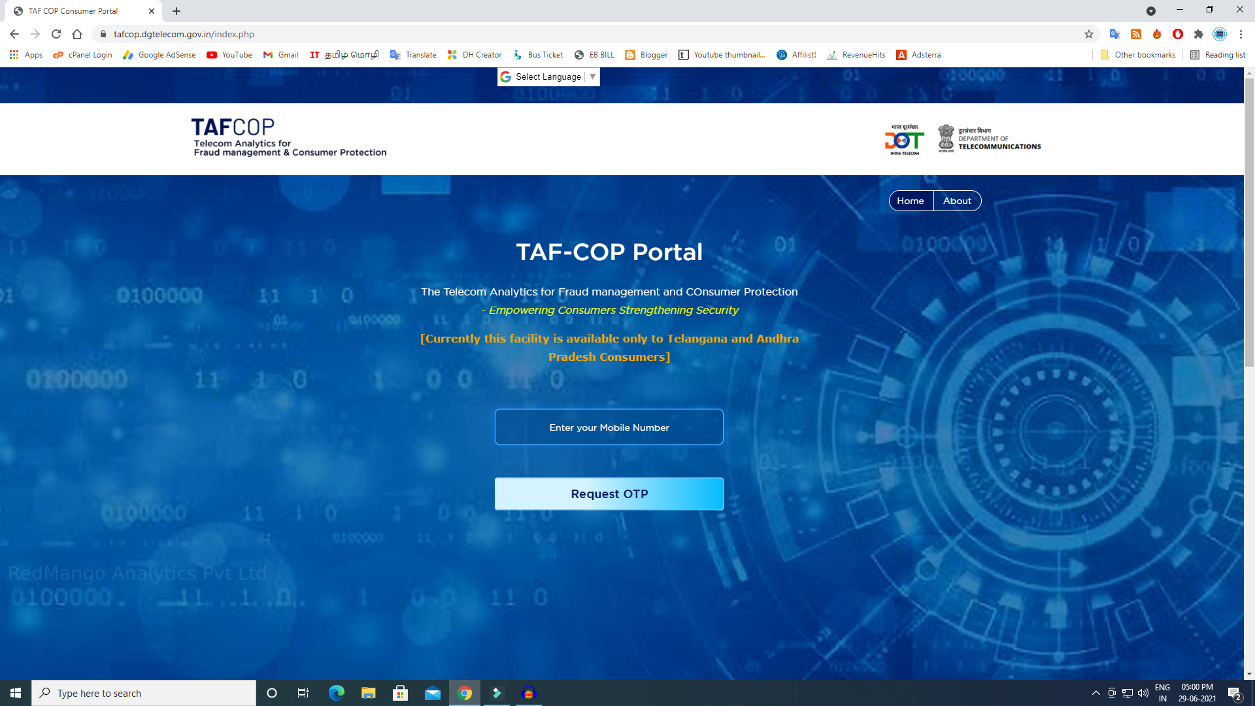Viewport: 1255px width, 706px height.
Task: Open the Gmail bookmark
Action: click(x=280, y=55)
